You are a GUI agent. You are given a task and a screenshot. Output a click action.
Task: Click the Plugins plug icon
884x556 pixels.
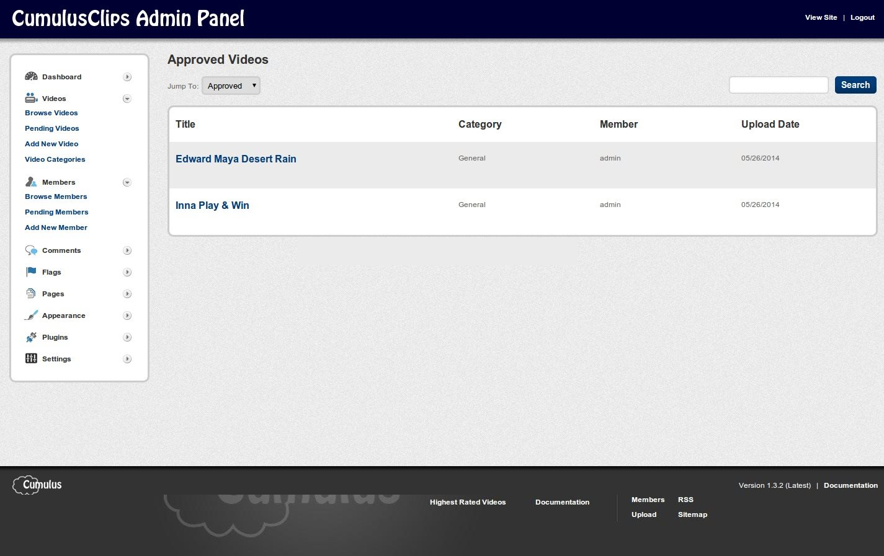[31, 337]
